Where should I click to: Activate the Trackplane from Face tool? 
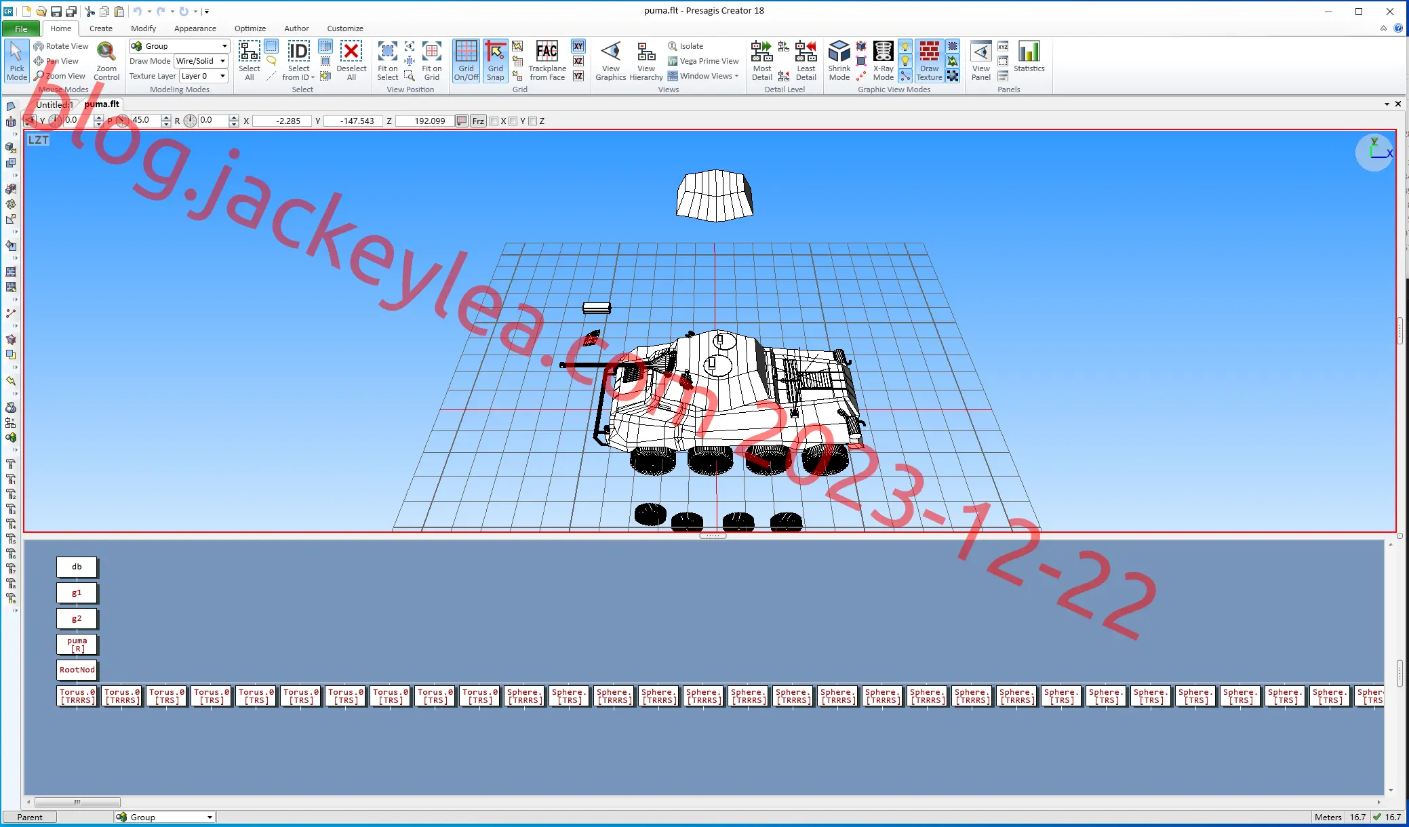[547, 60]
